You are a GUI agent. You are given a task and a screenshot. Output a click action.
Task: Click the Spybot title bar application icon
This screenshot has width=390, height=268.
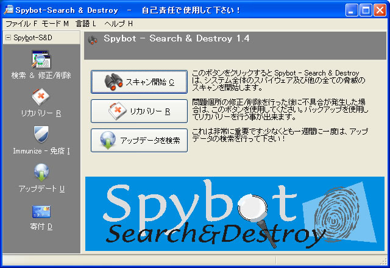[x=9, y=10]
